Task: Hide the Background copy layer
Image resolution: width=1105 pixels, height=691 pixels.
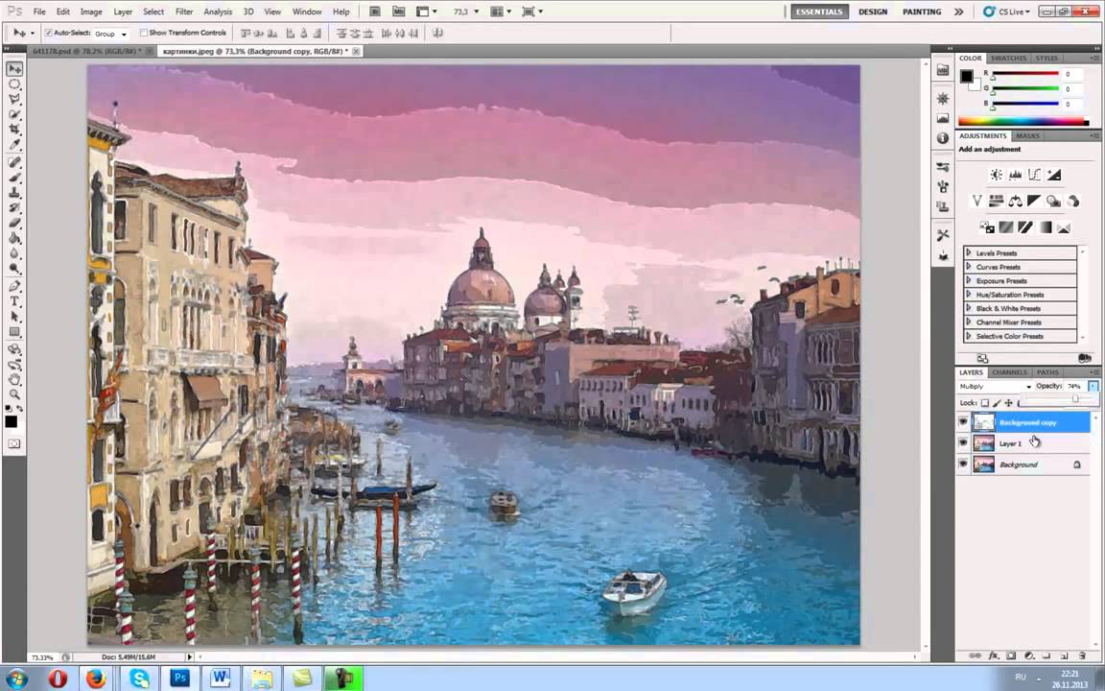Action: point(963,422)
